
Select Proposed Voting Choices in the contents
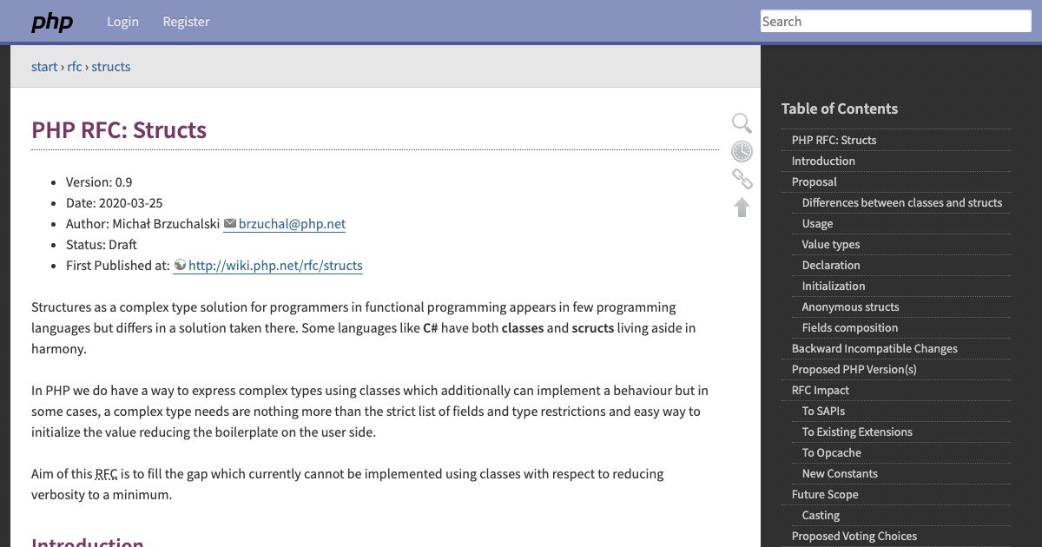(854, 536)
